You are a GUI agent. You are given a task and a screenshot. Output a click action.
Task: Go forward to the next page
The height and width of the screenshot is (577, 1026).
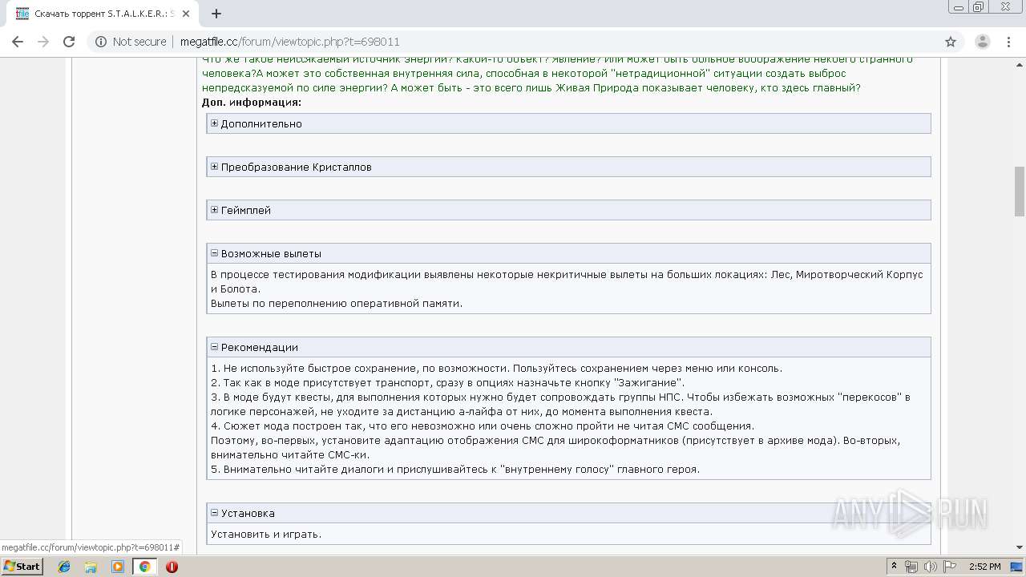click(43, 42)
